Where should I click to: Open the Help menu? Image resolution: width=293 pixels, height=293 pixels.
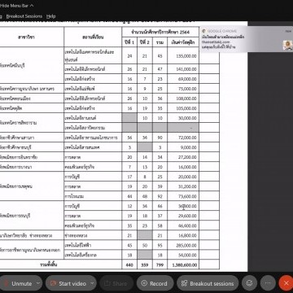pyautogui.click(x=50, y=16)
